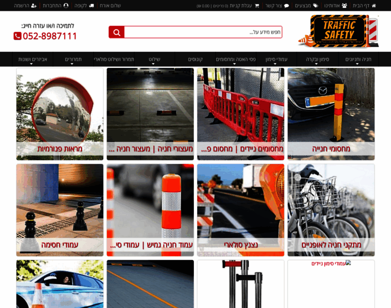Expand the שילוט menu
The width and height of the screenshot is (391, 308).
154,60
